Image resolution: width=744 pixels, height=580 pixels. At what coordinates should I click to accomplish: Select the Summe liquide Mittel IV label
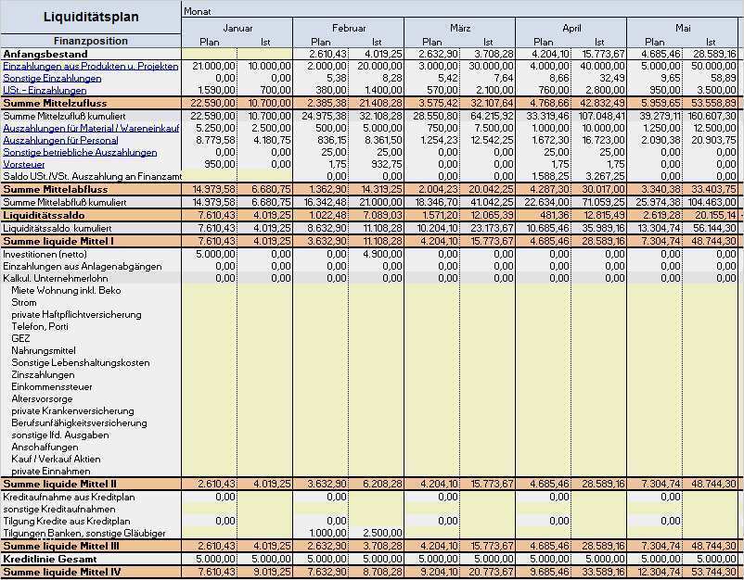[61, 572]
